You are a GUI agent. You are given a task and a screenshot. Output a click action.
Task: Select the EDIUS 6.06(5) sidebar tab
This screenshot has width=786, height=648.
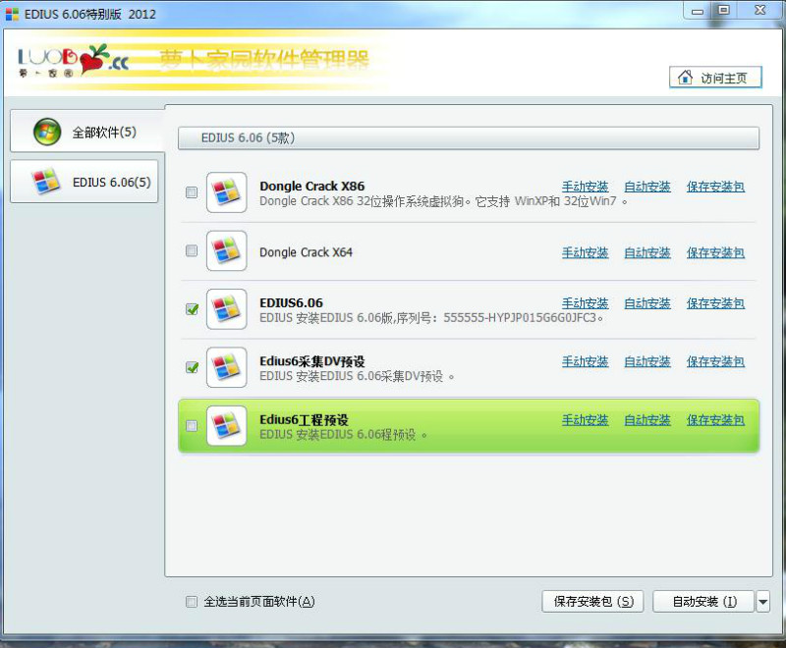coord(84,182)
